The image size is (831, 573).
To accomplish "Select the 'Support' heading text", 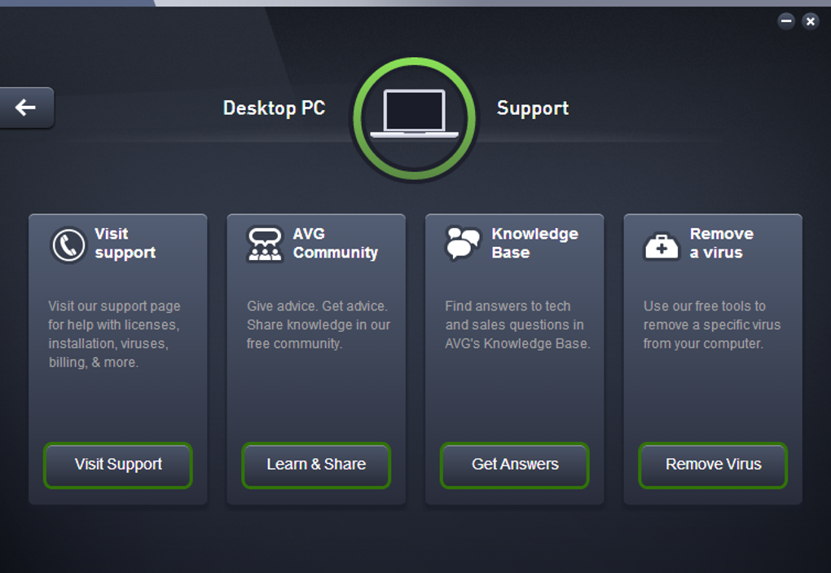I will (533, 108).
